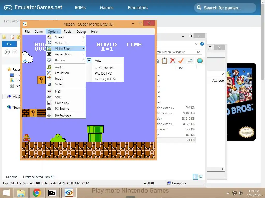Open the Mesen Tools menu
The height and width of the screenshot is (198, 265).
point(68,32)
